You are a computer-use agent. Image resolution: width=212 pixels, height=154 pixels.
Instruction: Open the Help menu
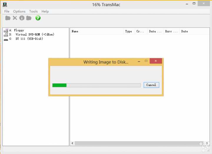pos(45,11)
